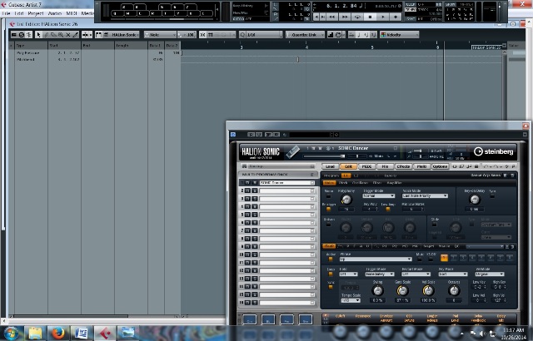Open the Phrase dropdown in arp section
The height and width of the screenshot is (341, 533).
376,259
